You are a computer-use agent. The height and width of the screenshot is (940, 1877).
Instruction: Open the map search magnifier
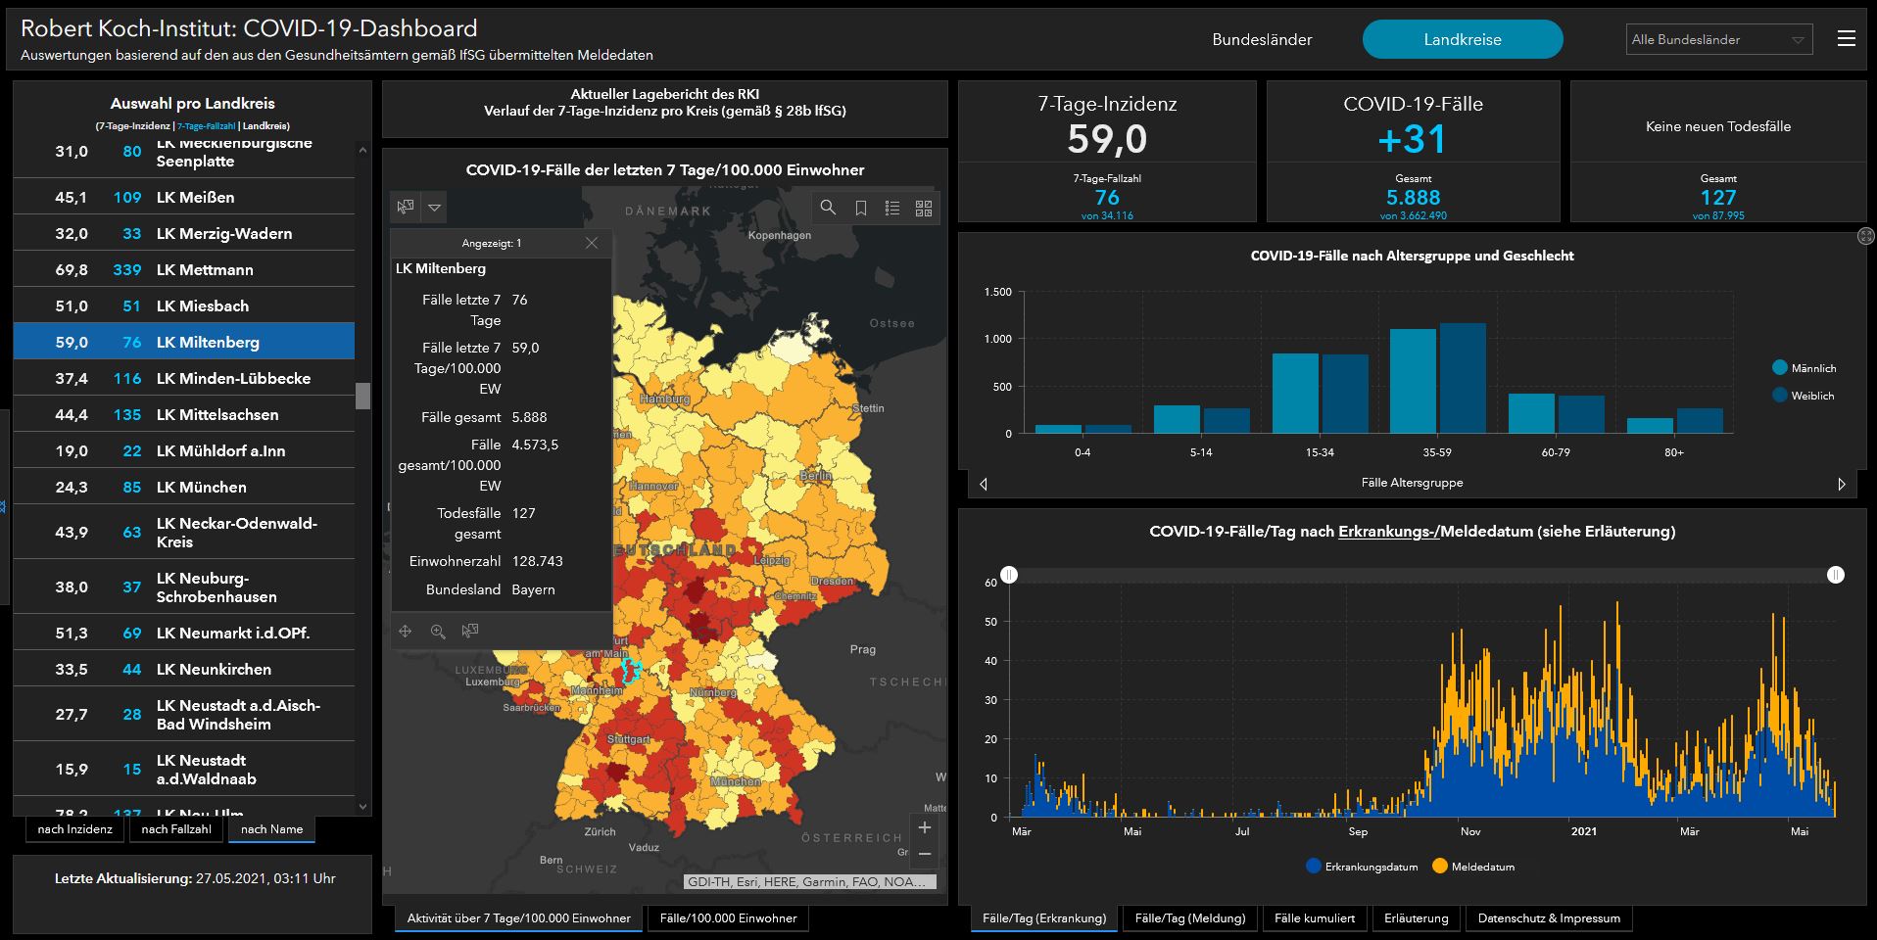tap(828, 208)
